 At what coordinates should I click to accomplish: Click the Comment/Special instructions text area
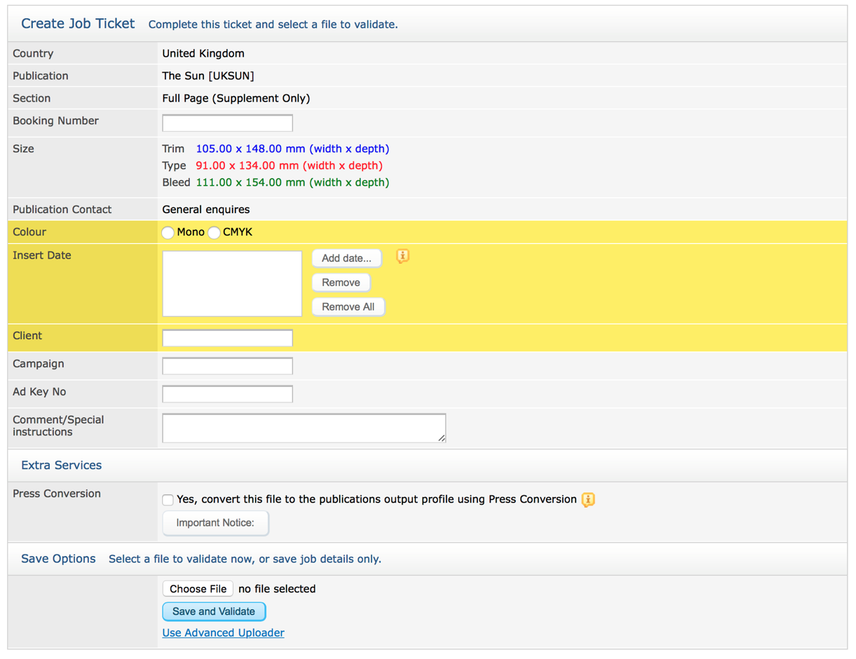tap(304, 428)
